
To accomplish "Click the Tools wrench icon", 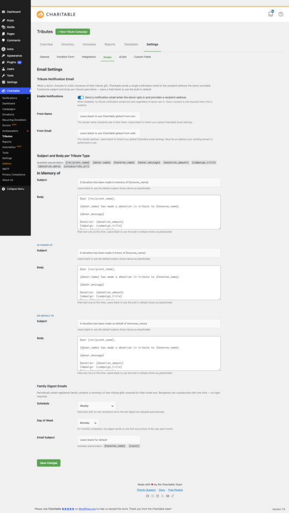I will (3, 75).
